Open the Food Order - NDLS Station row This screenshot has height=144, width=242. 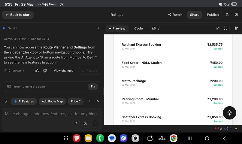click(172, 64)
